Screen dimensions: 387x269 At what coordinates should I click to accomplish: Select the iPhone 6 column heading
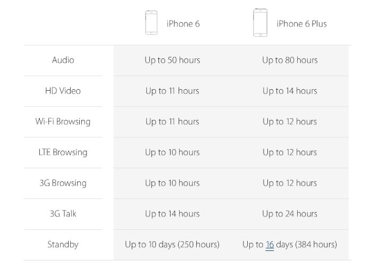[x=183, y=24]
